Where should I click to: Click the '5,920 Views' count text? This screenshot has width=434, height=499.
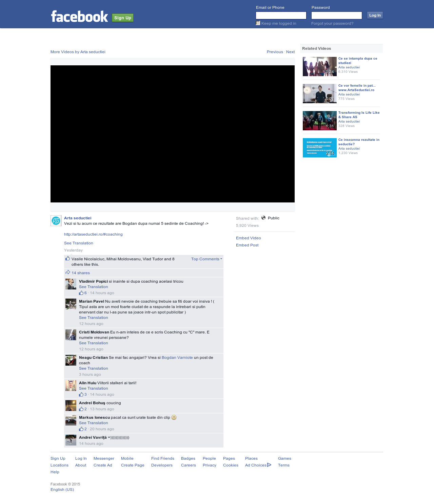tap(247, 225)
